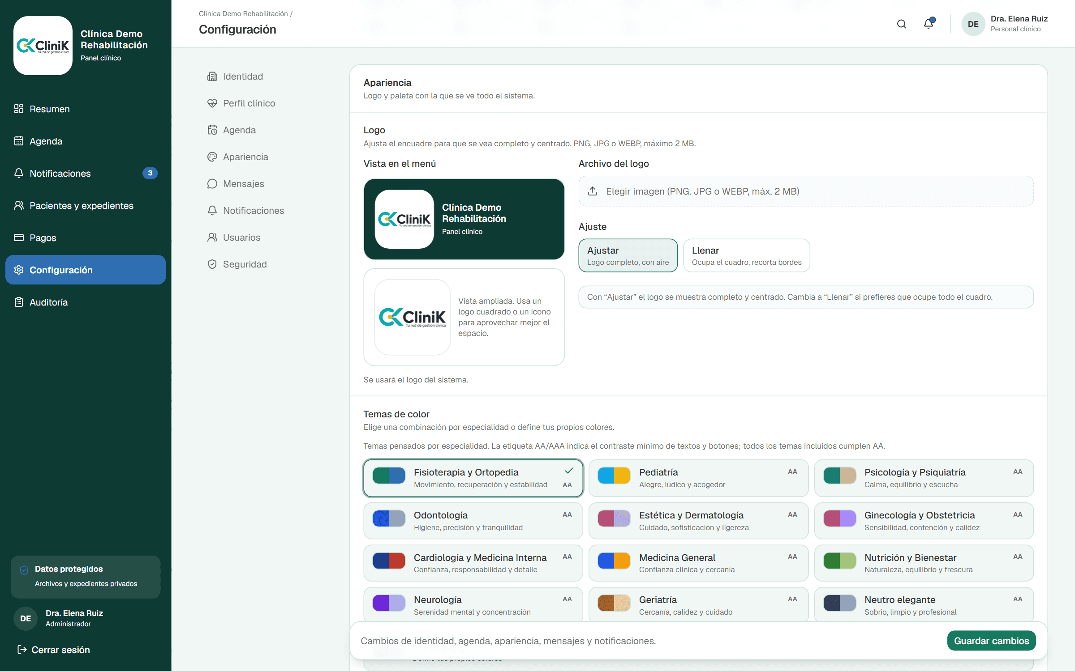Click the notification count badge 3

[150, 173]
